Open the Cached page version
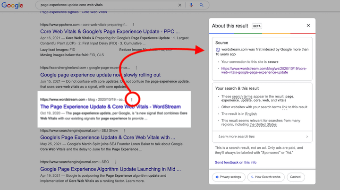The height and width of the screenshot is (190, 340). 295,177
